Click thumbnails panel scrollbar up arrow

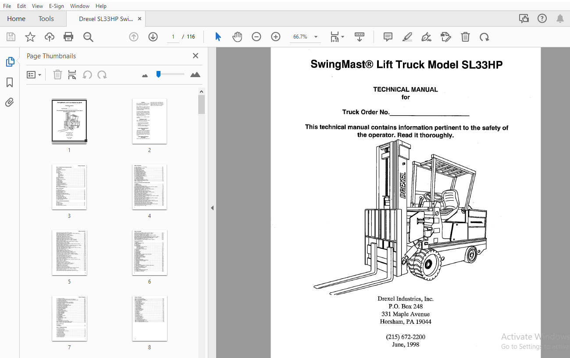point(201,92)
